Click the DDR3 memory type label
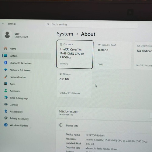152x152 pixels. tap(100, 64)
